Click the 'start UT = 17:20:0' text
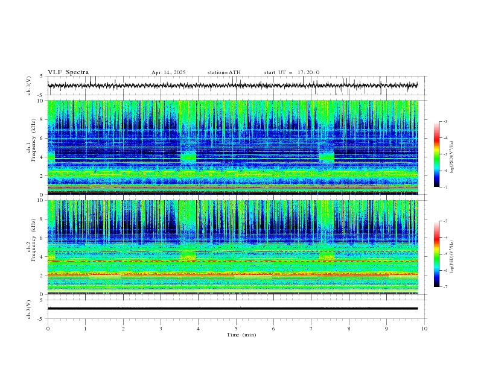478x369 pixels. (292, 72)
